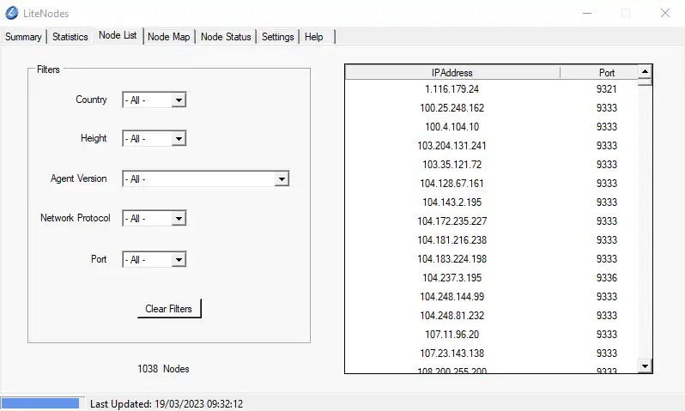The height and width of the screenshot is (411, 685).
Task: Open the Network Protocol dropdown
Action: [179, 219]
